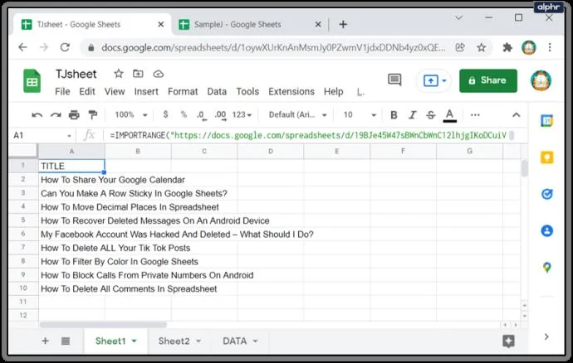Image resolution: width=573 pixels, height=363 pixels.
Task: Open the Extensions menu
Action: click(291, 91)
